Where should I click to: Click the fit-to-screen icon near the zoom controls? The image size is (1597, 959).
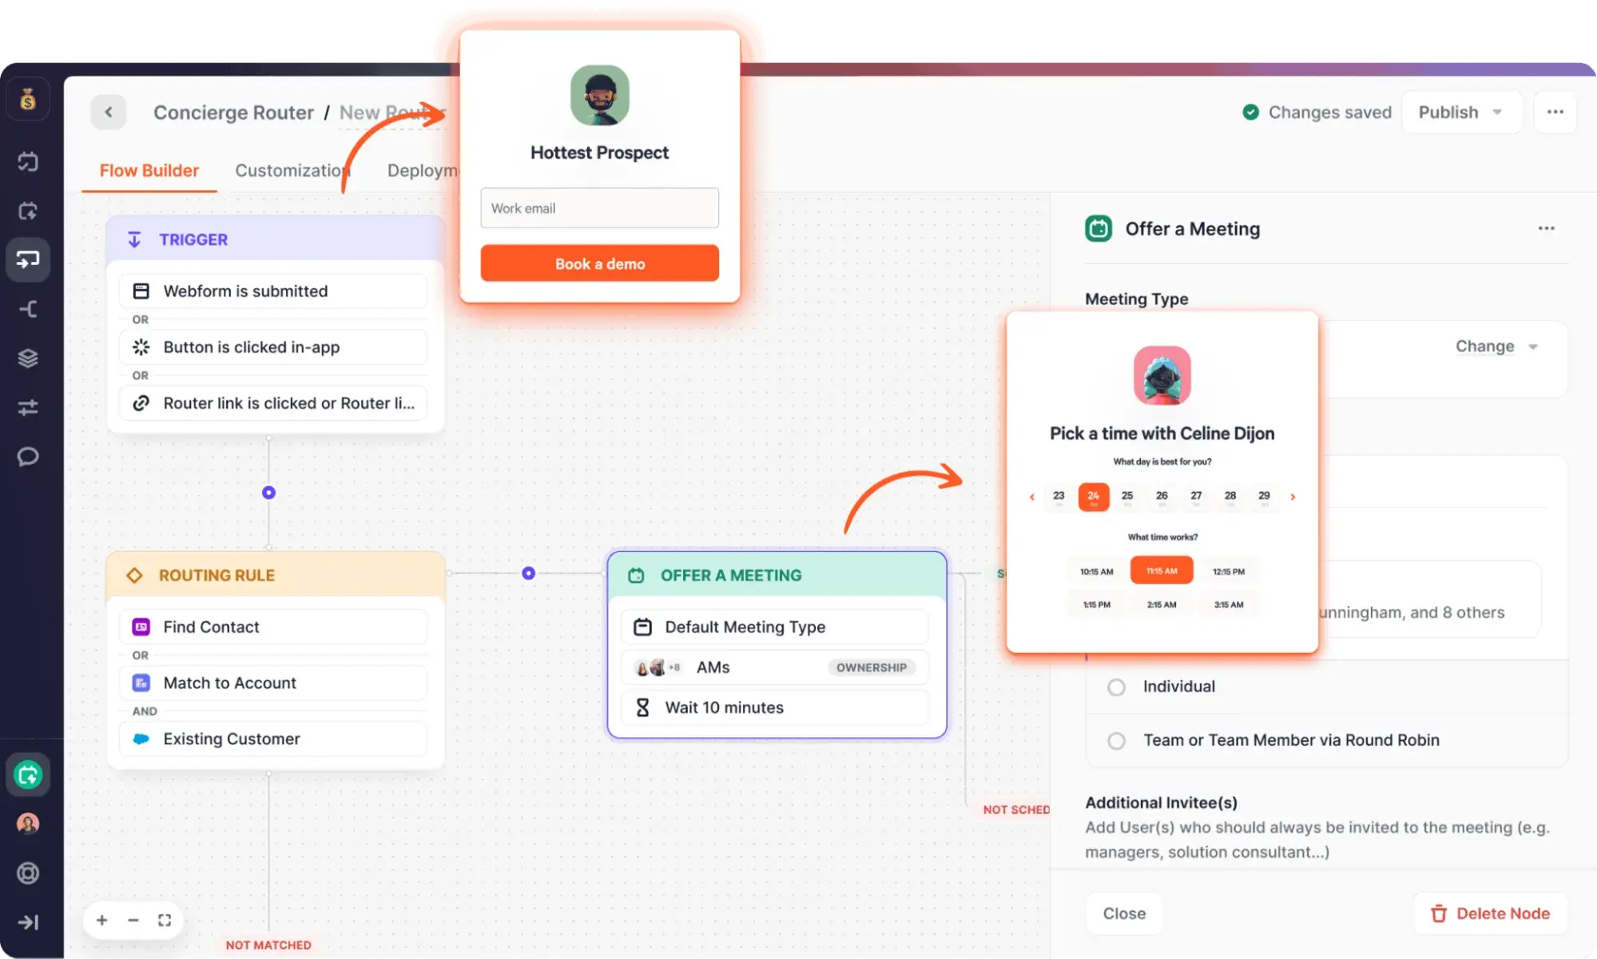pyautogui.click(x=165, y=920)
